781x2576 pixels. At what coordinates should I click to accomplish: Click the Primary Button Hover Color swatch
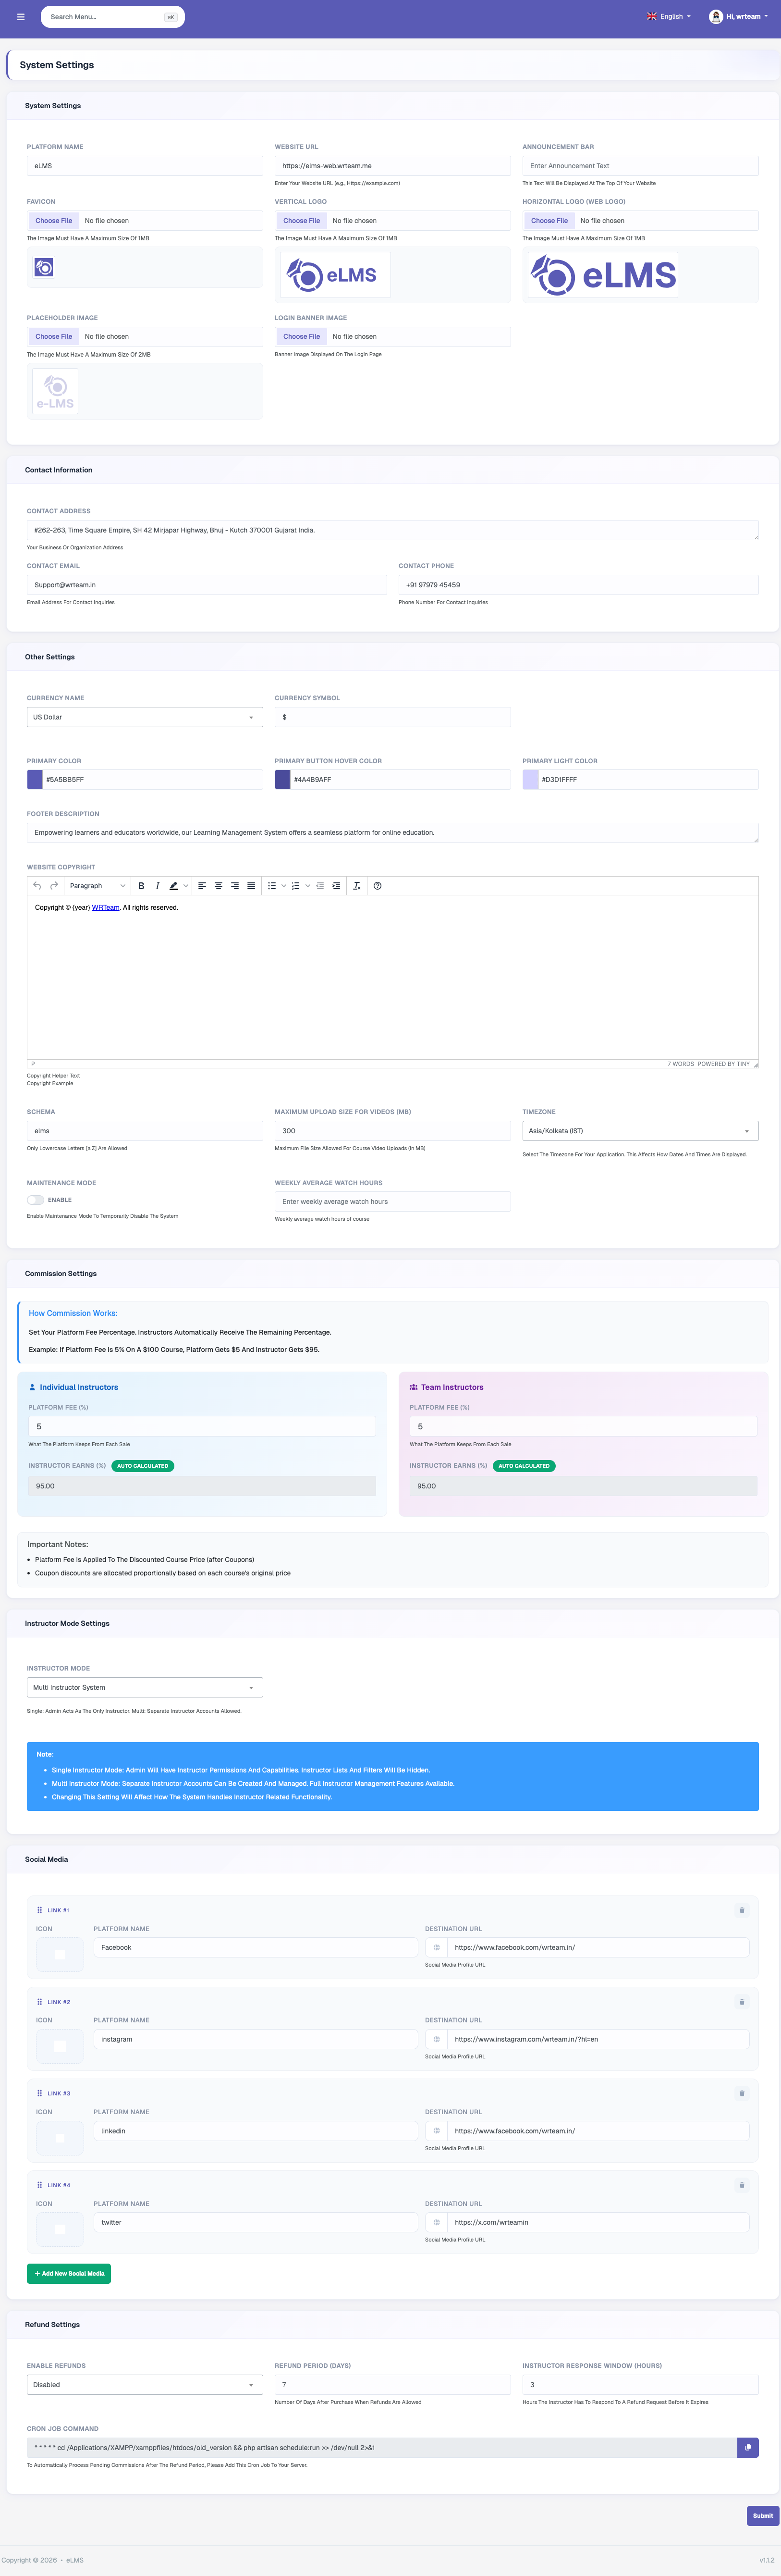283,780
